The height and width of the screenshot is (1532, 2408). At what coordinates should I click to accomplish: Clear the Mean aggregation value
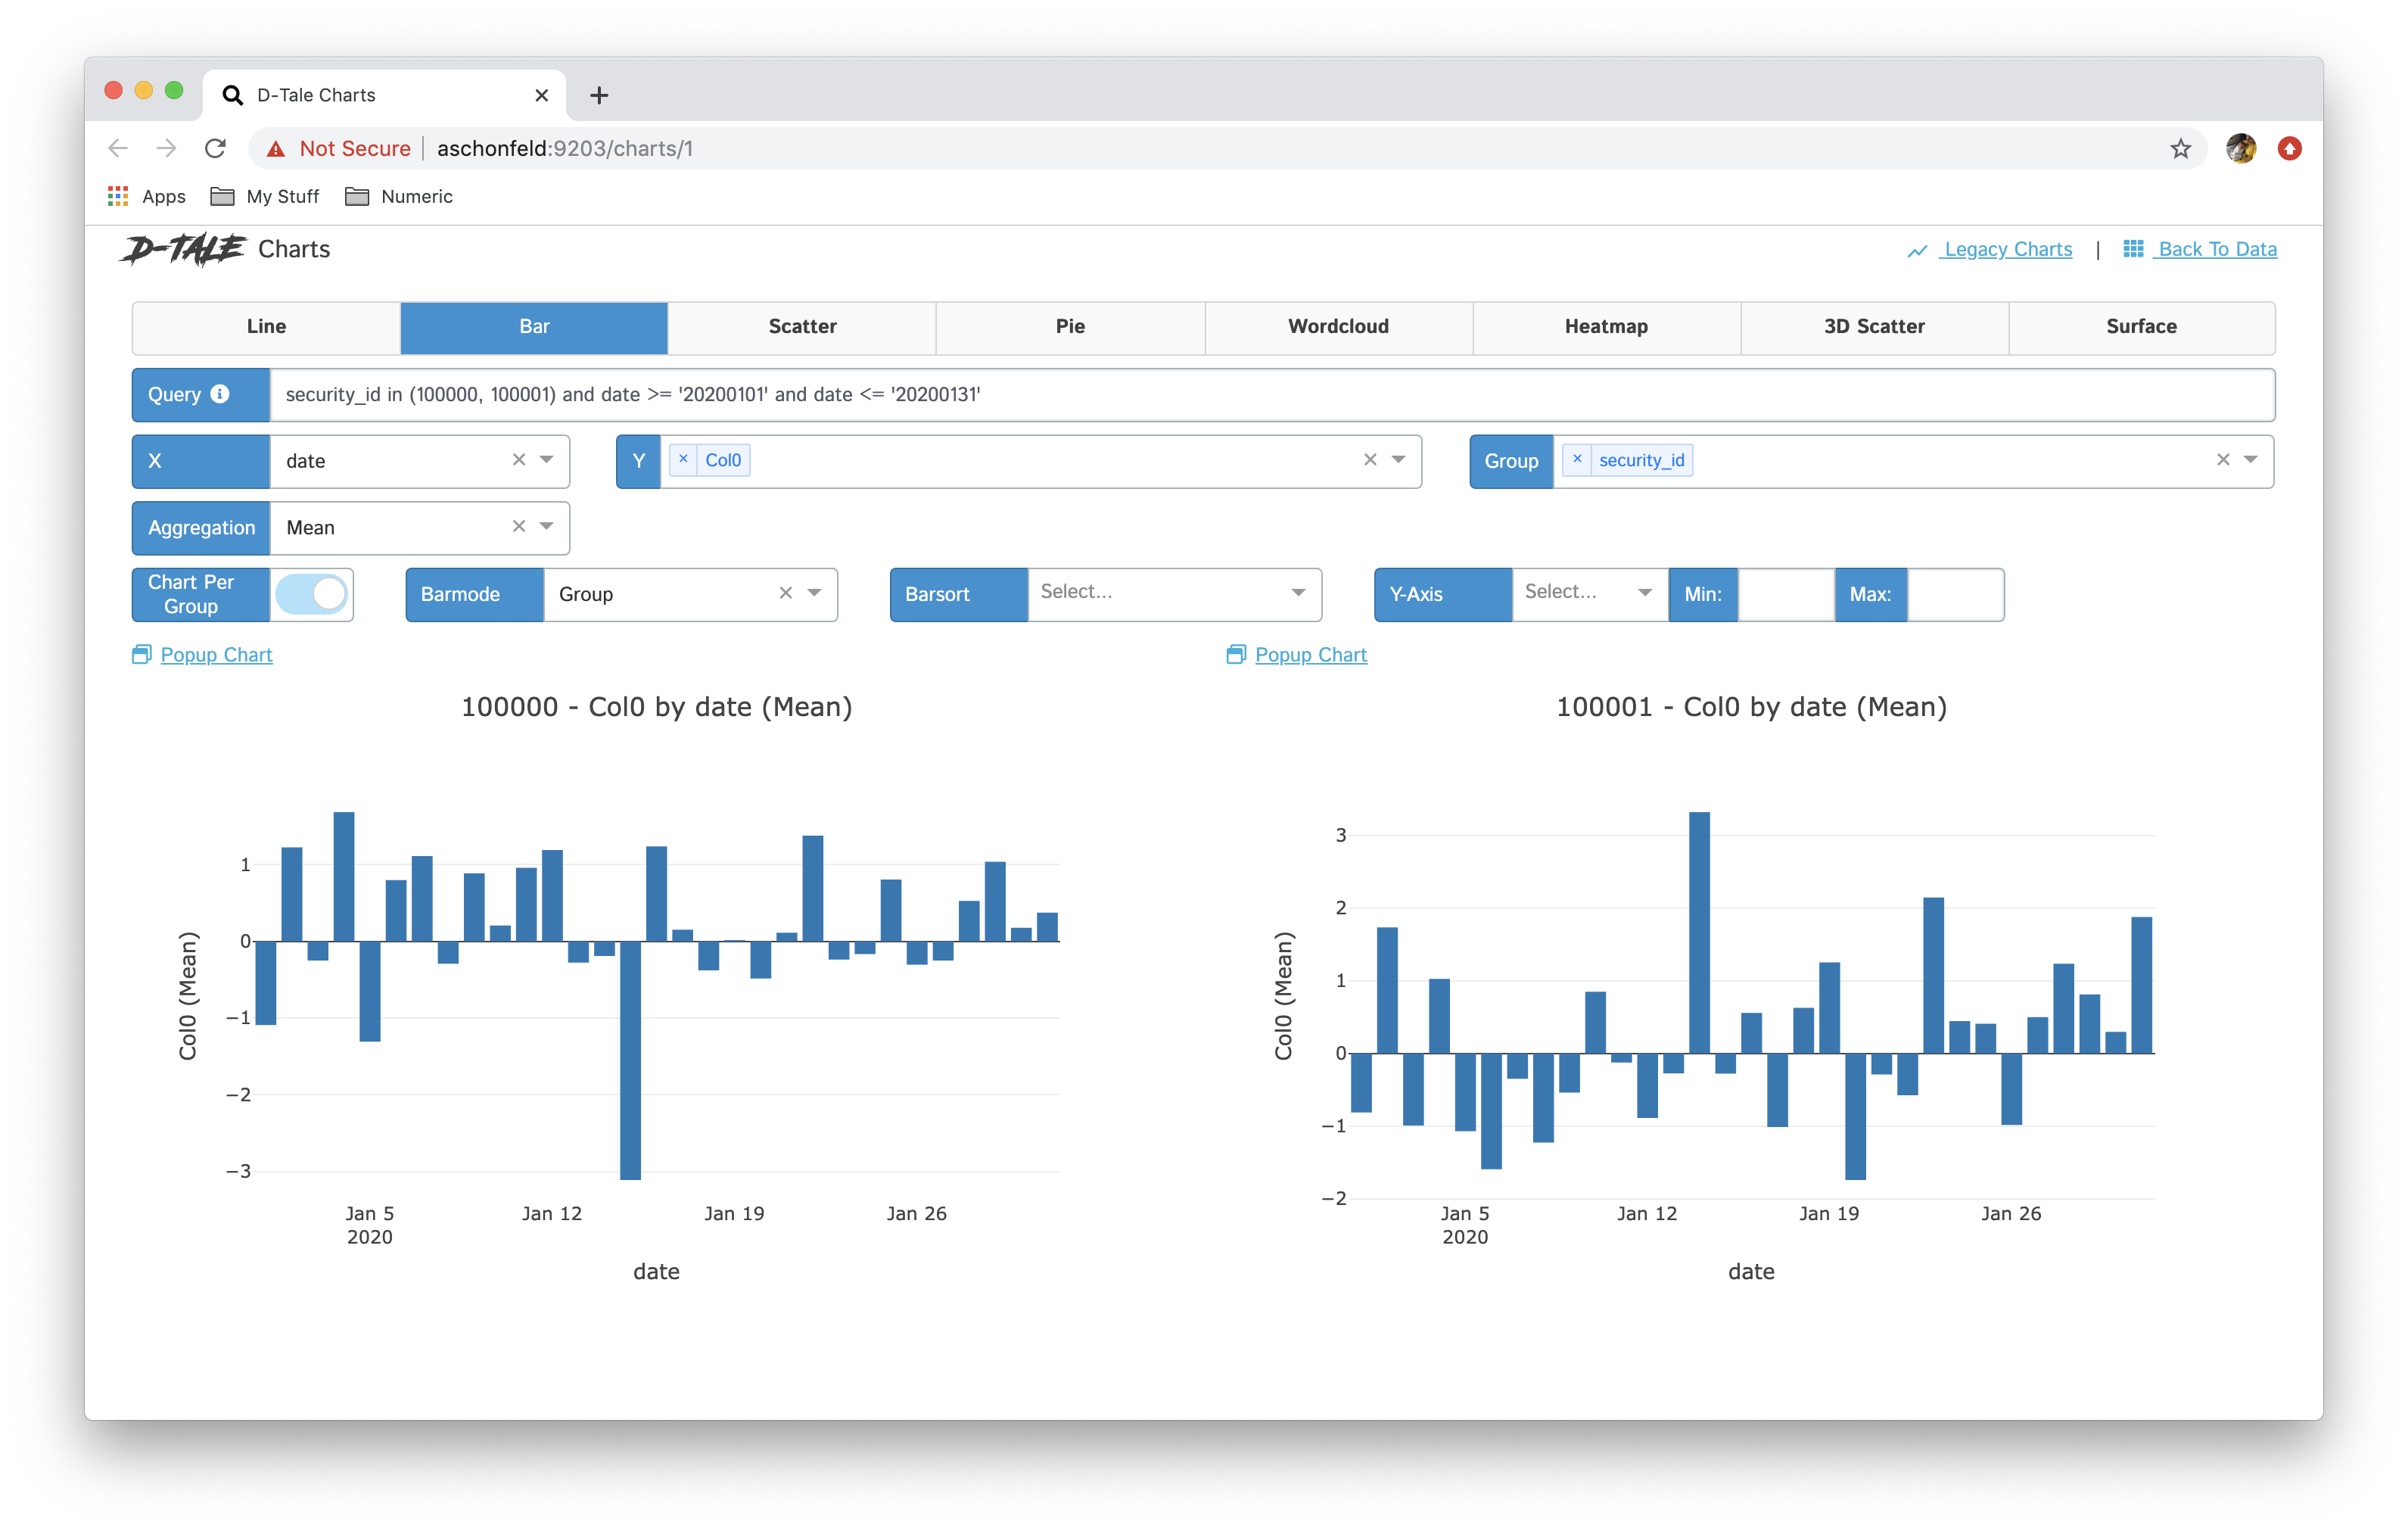coord(519,527)
